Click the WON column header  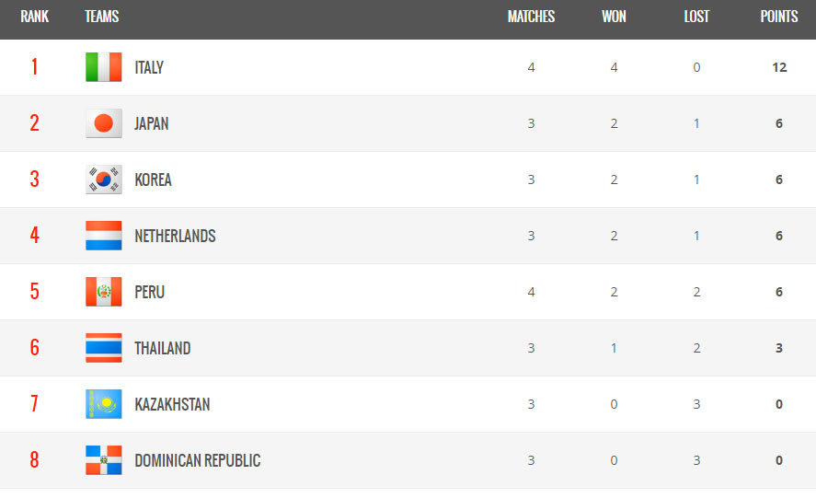click(x=615, y=17)
